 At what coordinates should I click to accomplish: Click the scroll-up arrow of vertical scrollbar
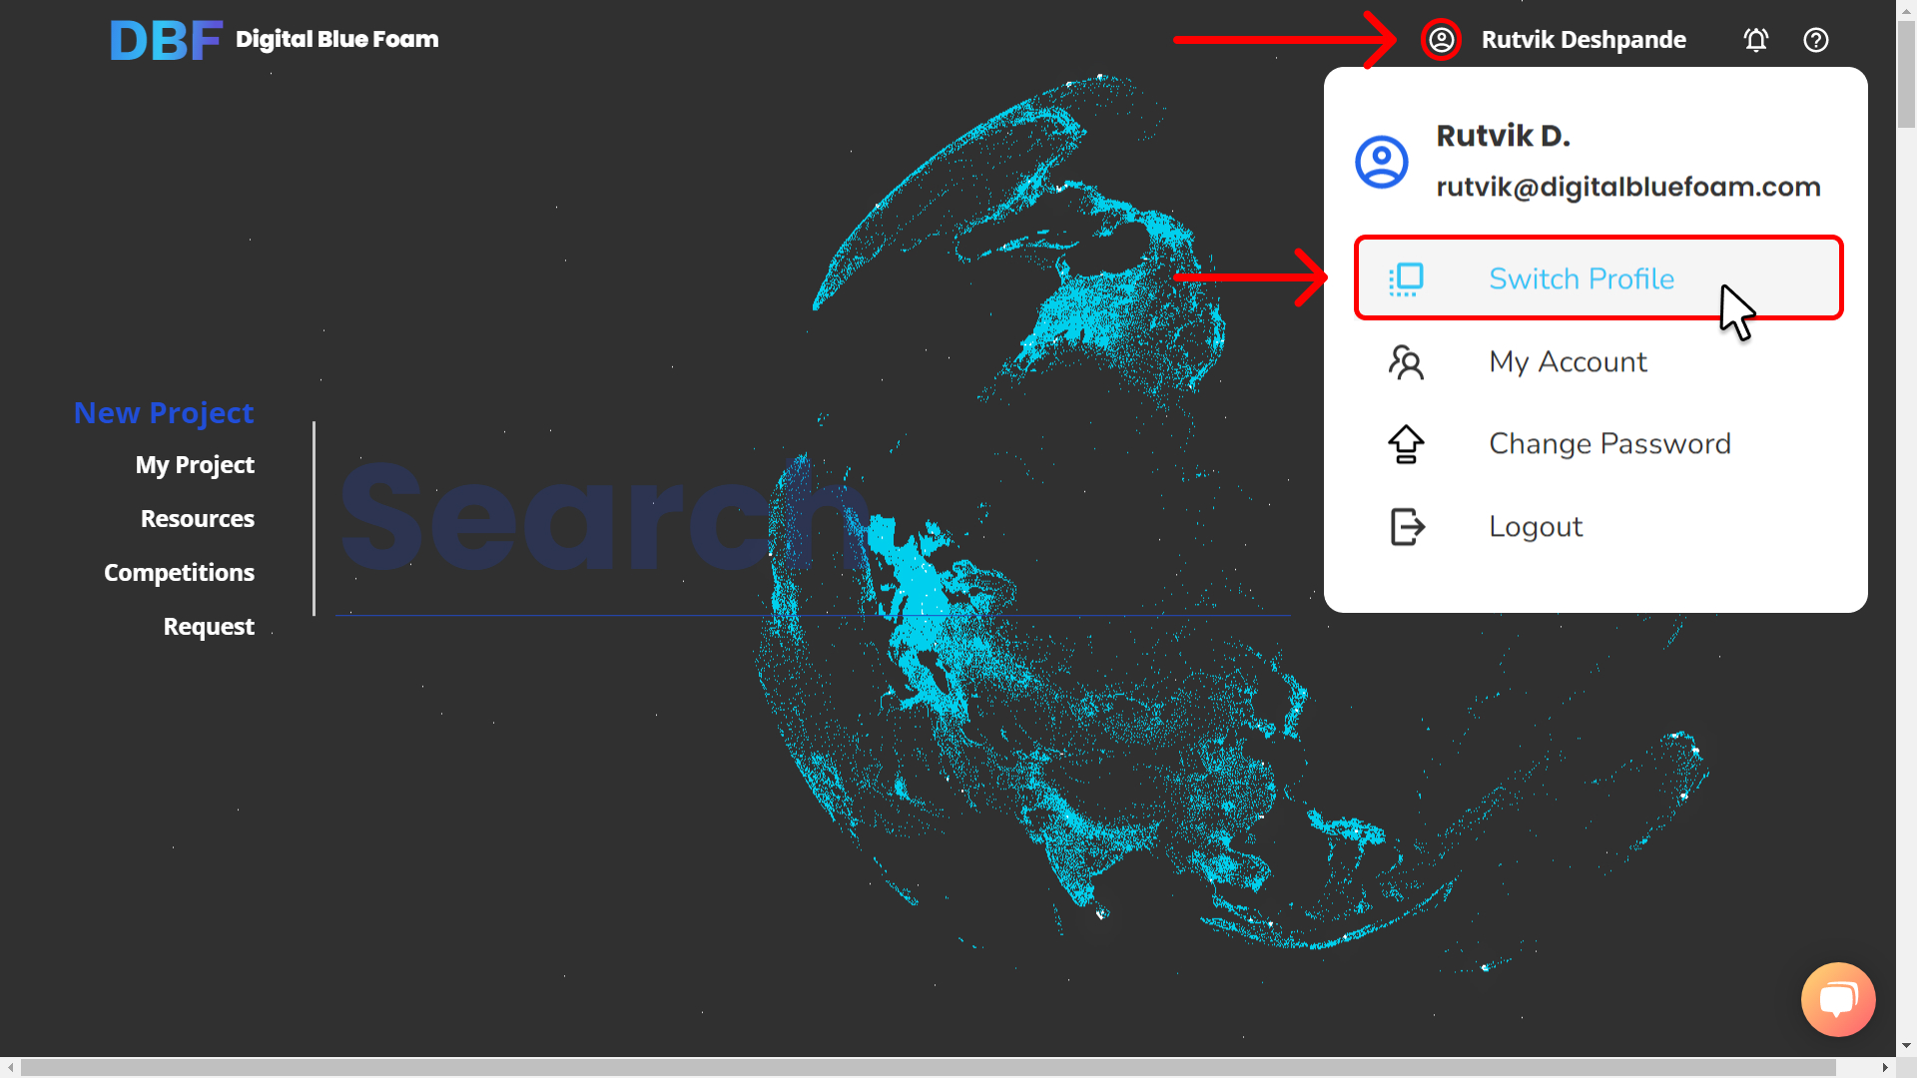coord(1906,10)
